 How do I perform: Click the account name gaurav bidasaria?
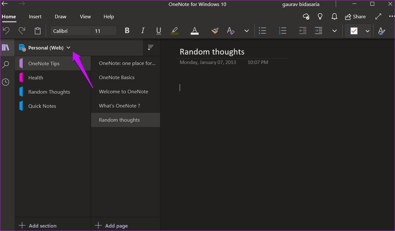click(x=301, y=4)
